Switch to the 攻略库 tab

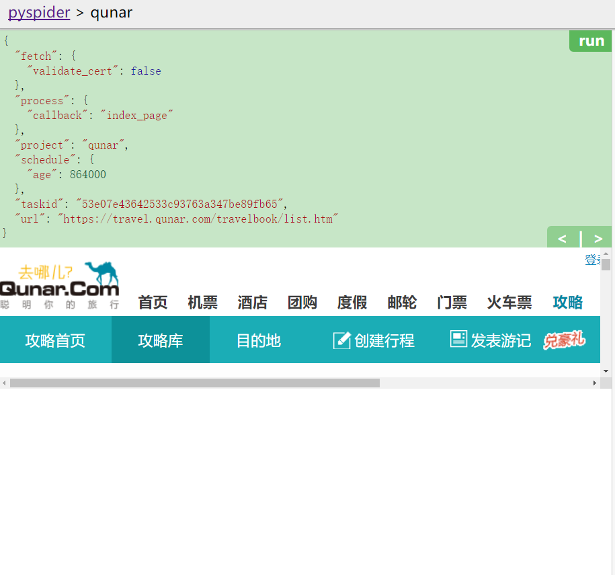point(161,340)
